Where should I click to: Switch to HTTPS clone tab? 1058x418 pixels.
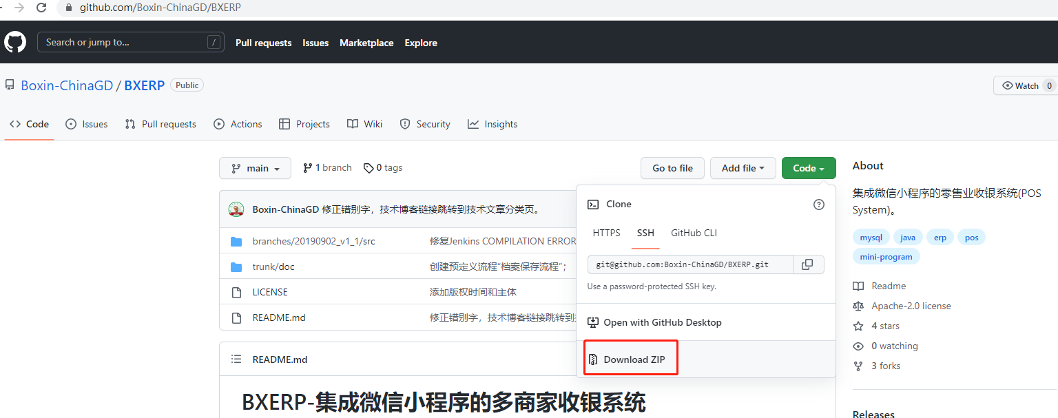[x=606, y=233]
